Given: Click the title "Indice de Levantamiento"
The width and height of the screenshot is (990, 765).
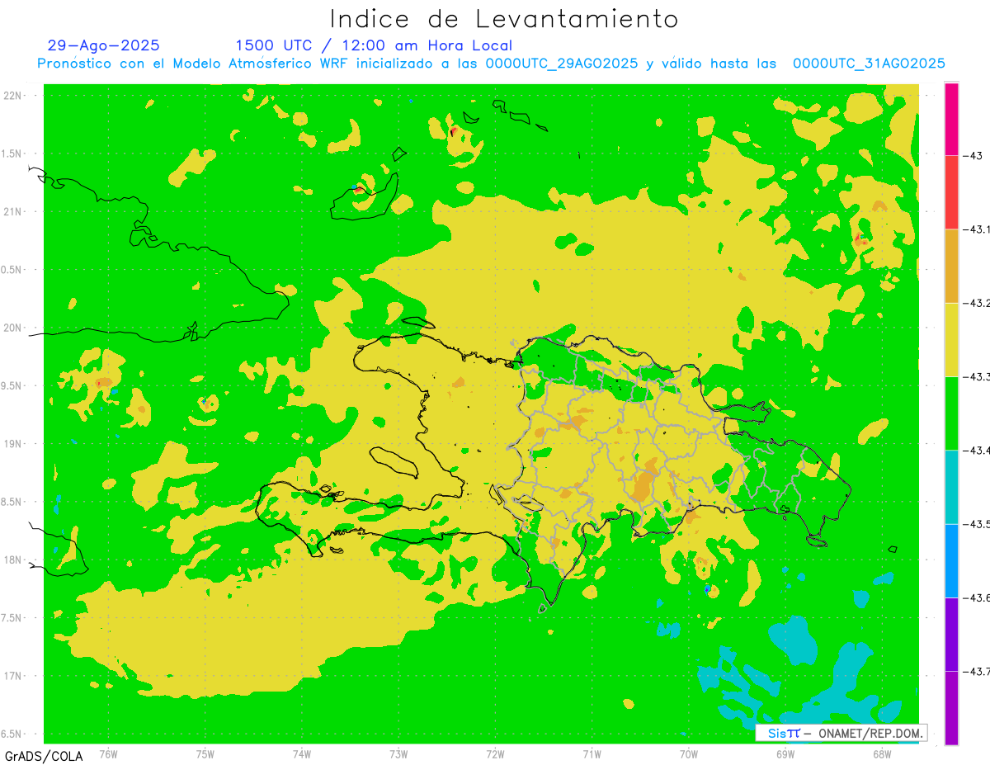Looking at the screenshot, I should coord(504,19).
